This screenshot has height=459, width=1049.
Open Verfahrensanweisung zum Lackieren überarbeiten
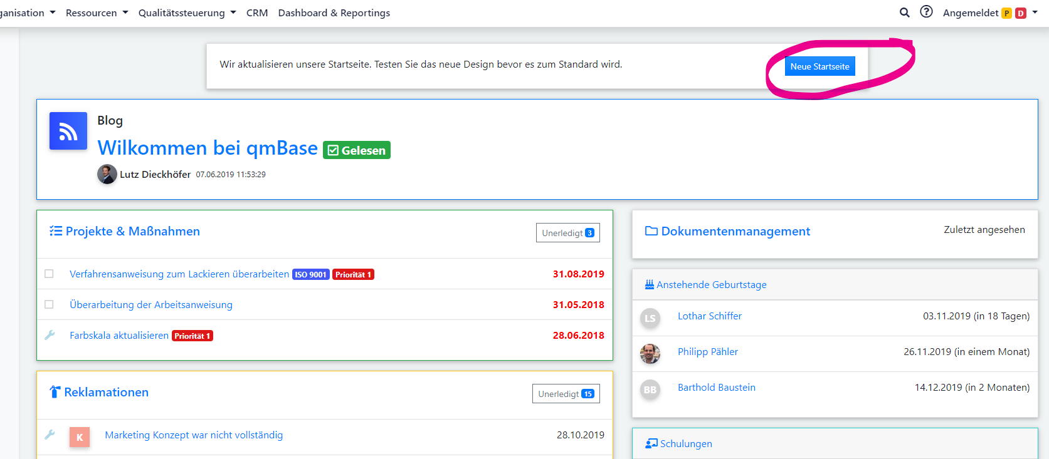[179, 274]
